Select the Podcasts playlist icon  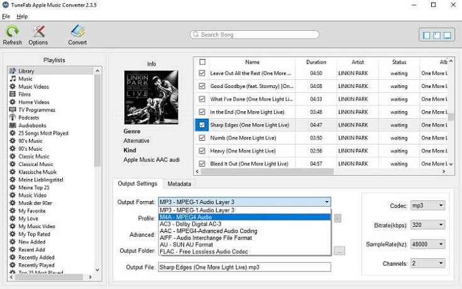(13, 117)
